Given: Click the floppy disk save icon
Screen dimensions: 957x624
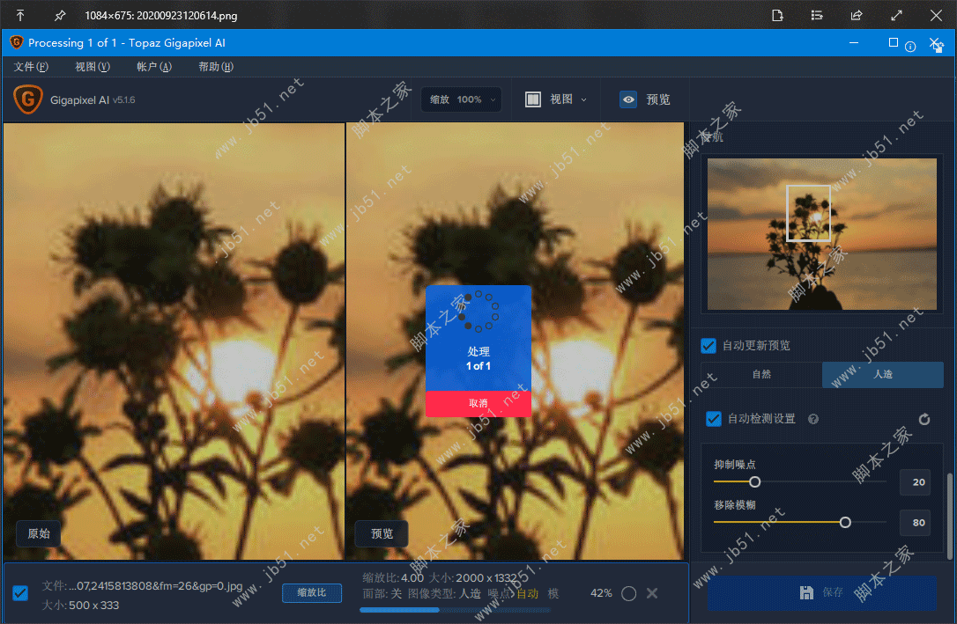Looking at the screenshot, I should (x=806, y=592).
